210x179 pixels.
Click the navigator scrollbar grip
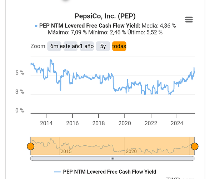point(112,159)
